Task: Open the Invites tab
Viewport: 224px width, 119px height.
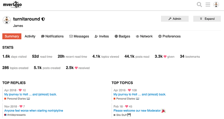Action: point(102,36)
